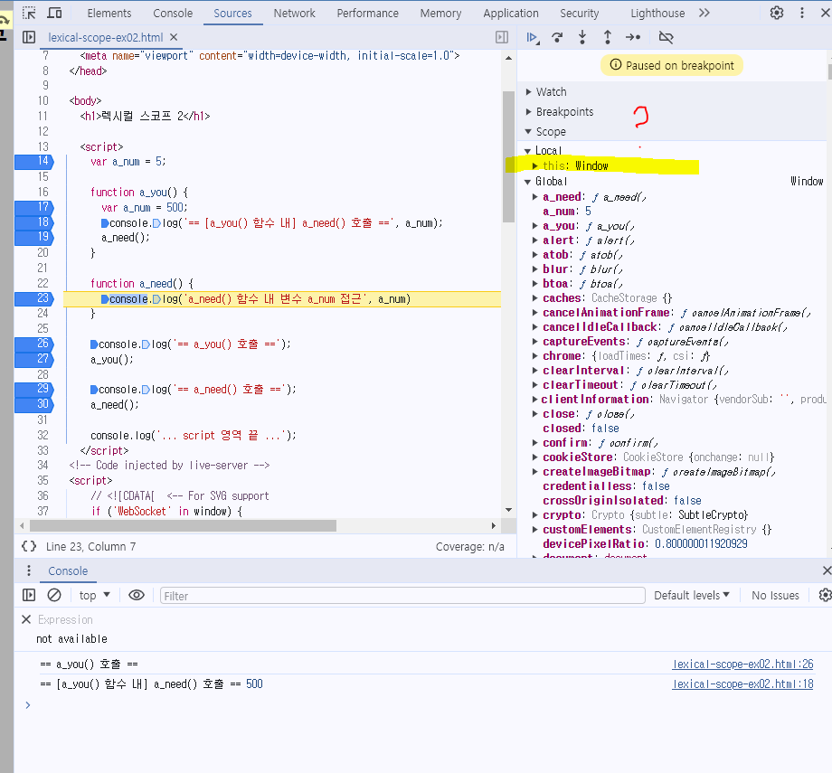Pretty print the source with braces icon

click(29, 546)
